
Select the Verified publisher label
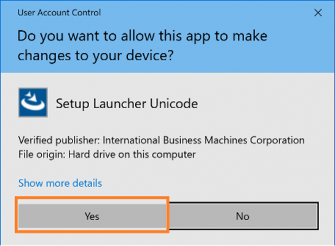[59, 141]
